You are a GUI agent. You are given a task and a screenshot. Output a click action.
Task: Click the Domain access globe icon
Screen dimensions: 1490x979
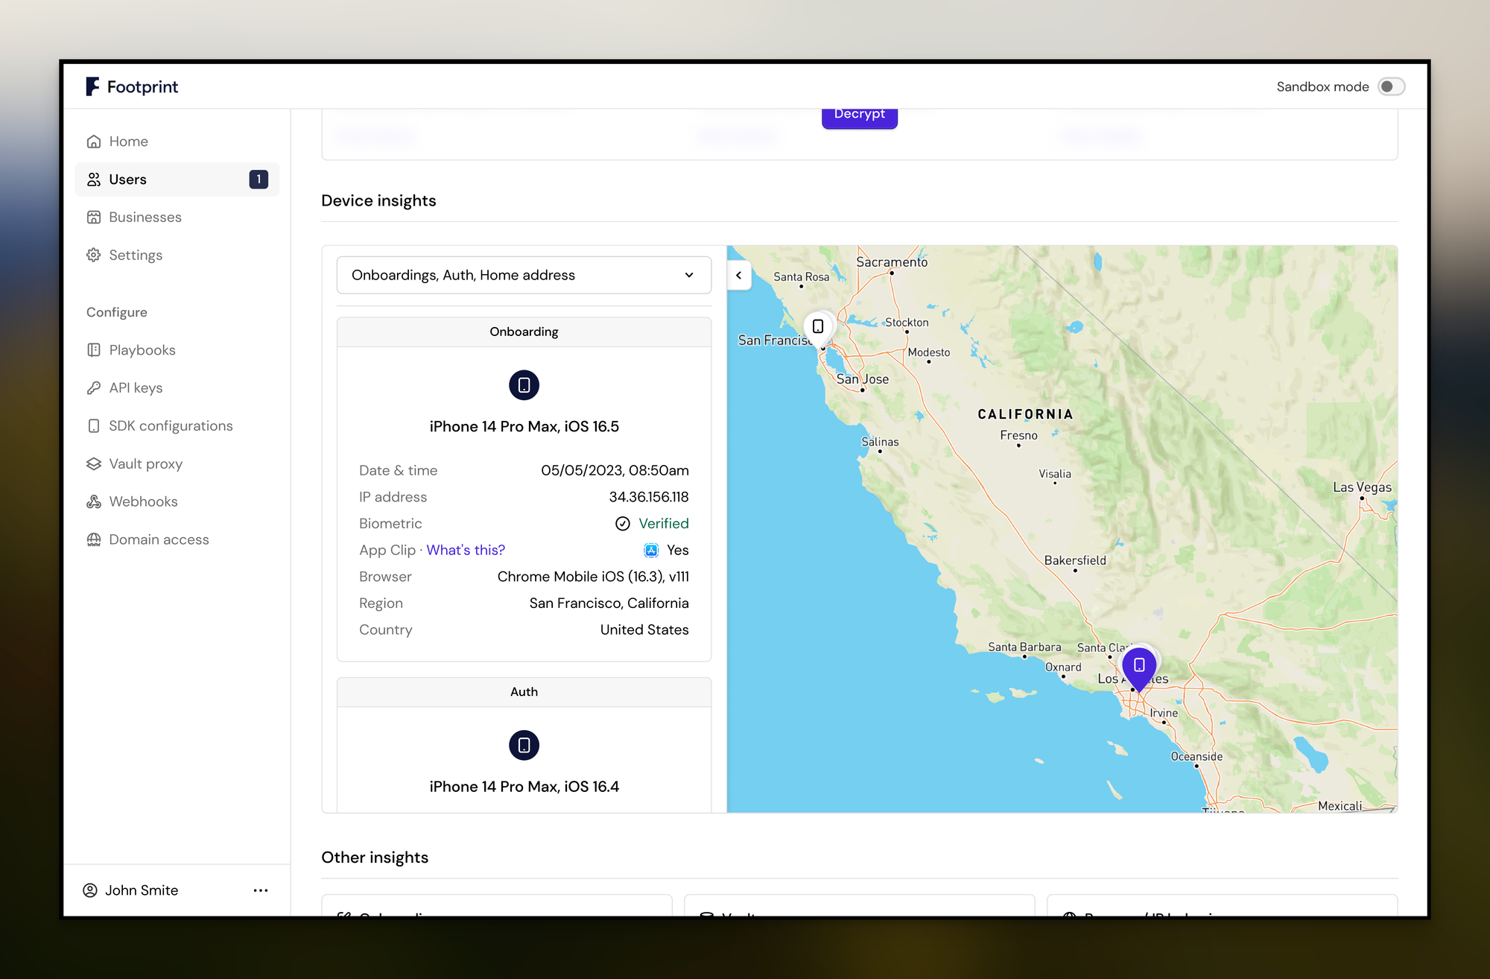click(x=94, y=539)
